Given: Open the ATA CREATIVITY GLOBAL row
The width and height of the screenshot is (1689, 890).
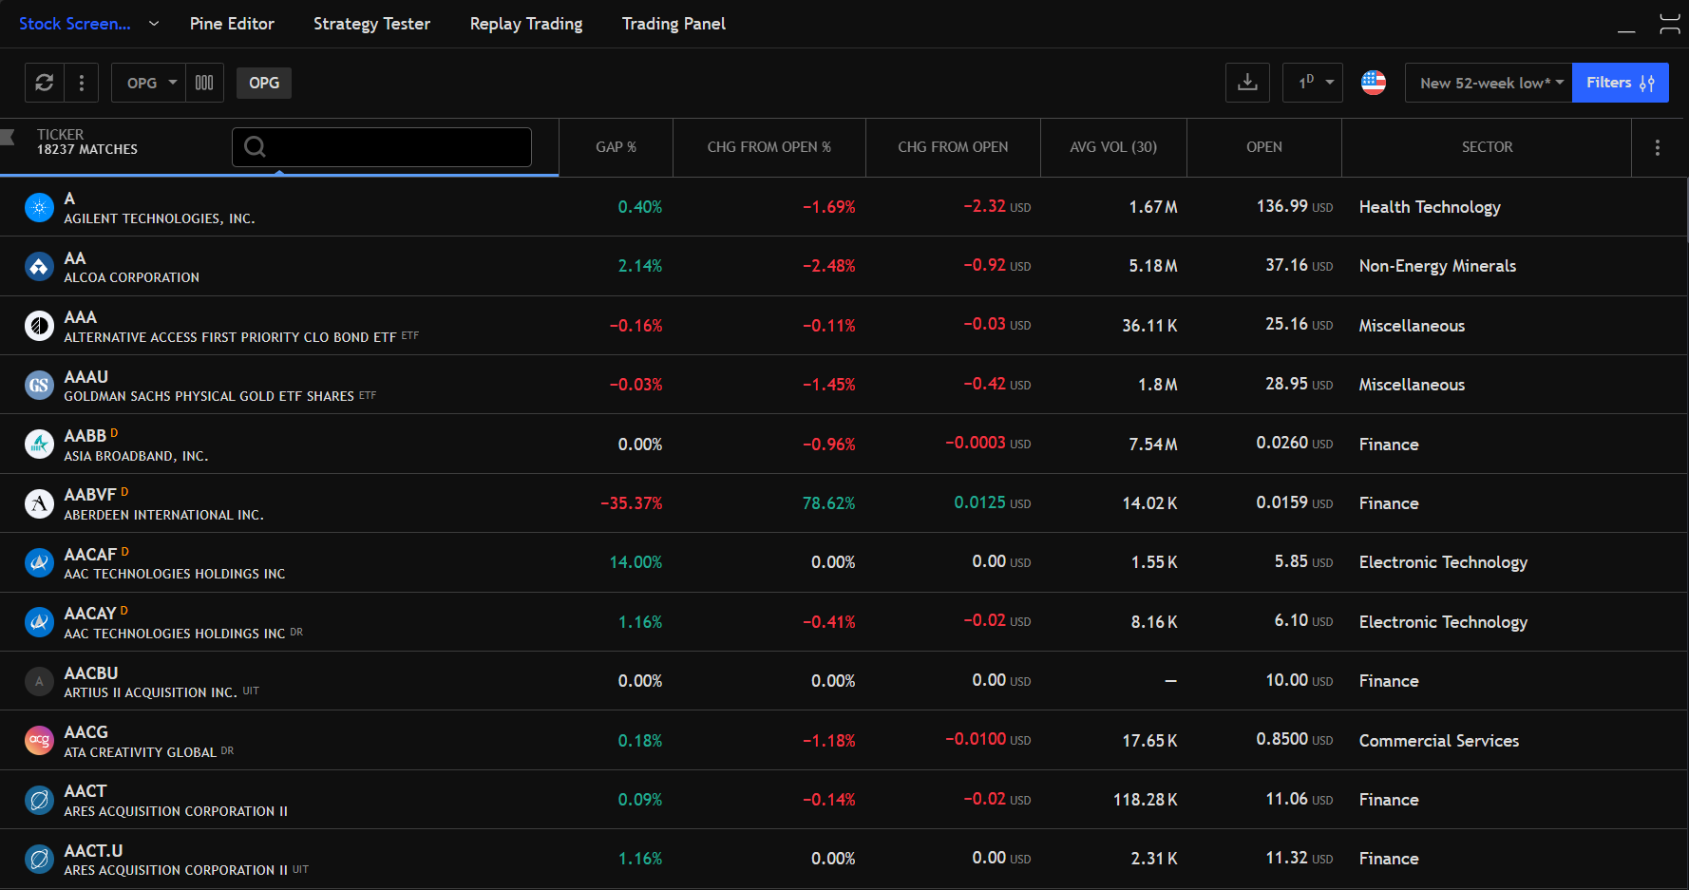Looking at the screenshot, I should (844, 741).
